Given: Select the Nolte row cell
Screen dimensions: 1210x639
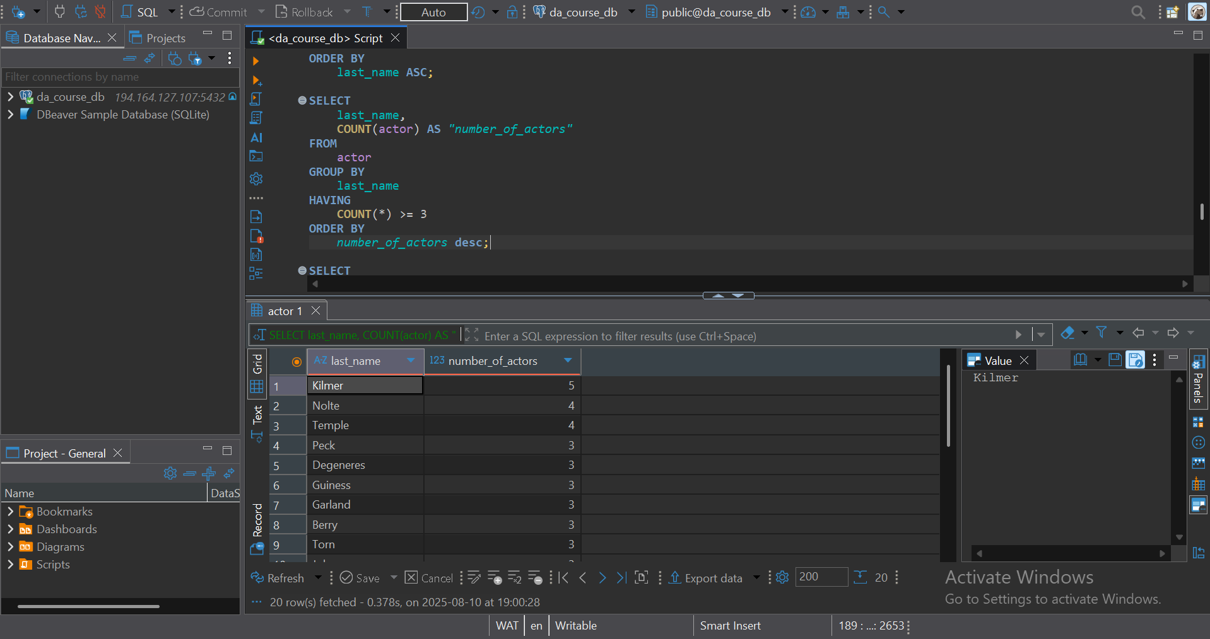Looking at the screenshot, I should click(x=365, y=406).
